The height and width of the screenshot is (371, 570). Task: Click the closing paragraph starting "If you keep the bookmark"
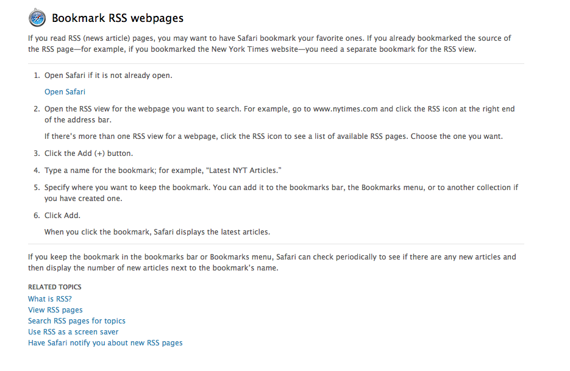(x=272, y=263)
